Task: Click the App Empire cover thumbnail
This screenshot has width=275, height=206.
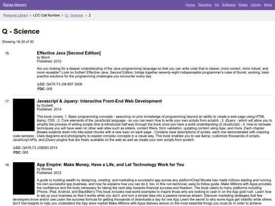Action: click(x=23, y=179)
